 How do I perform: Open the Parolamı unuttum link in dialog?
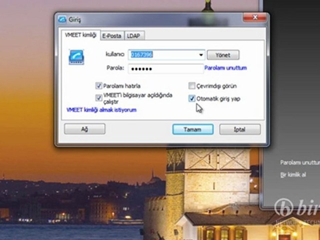[226, 68]
